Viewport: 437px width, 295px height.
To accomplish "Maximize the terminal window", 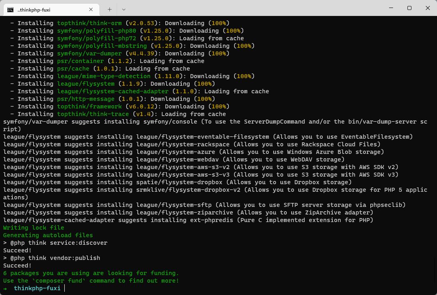I will tap(409, 8).
